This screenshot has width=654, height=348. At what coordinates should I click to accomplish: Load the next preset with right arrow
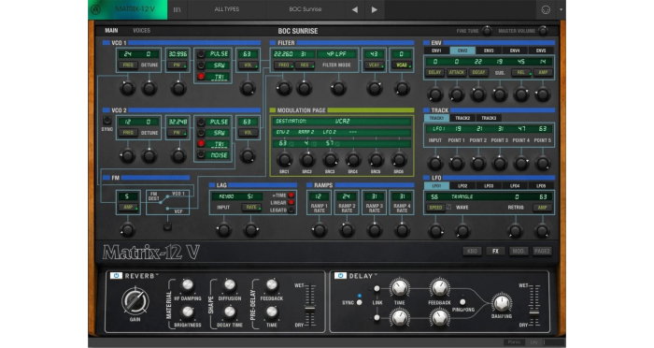point(374,9)
